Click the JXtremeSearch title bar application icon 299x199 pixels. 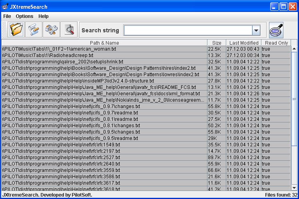point(5,7)
